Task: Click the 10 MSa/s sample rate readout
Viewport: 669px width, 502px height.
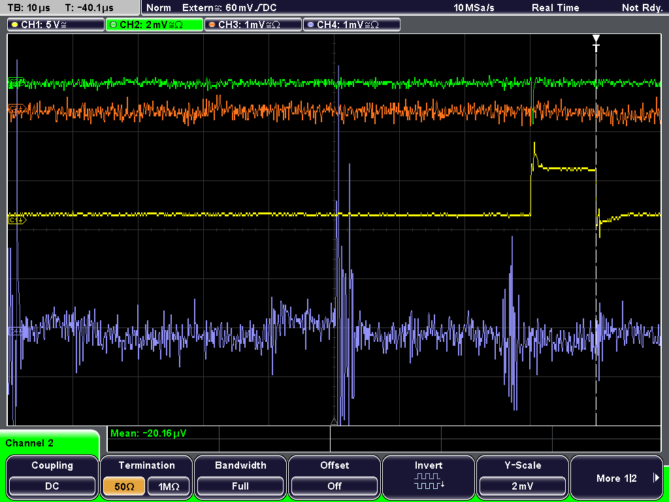Action: (474, 8)
